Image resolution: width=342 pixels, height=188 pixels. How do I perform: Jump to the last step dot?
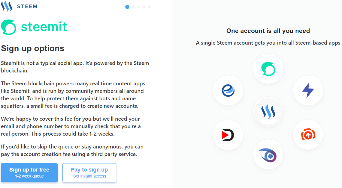click(150, 7)
